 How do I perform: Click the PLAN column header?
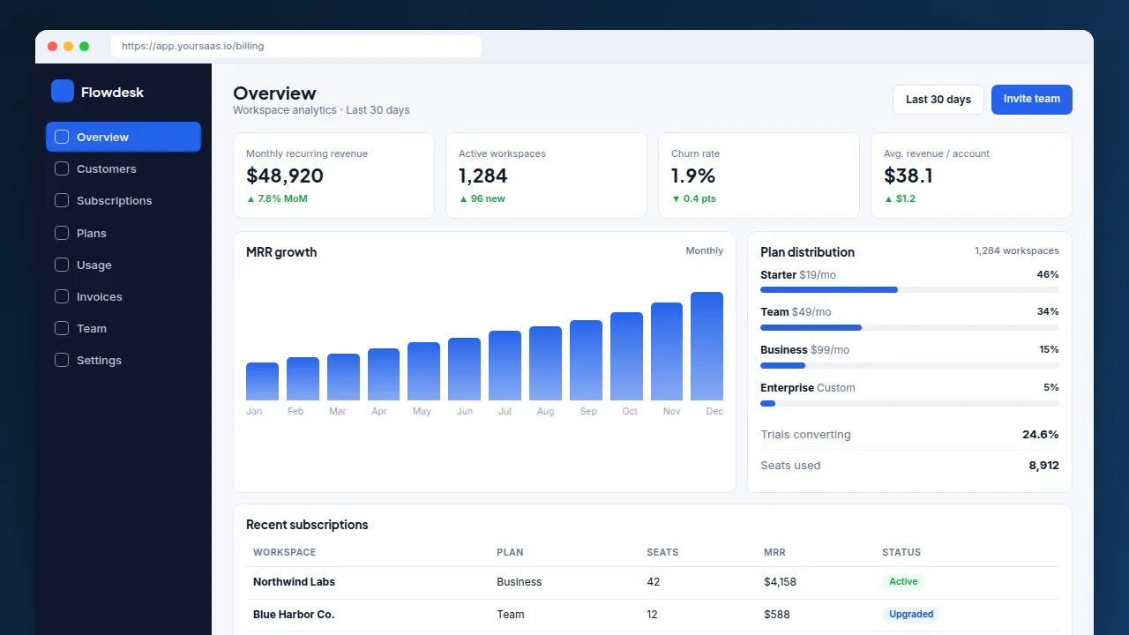click(x=510, y=552)
